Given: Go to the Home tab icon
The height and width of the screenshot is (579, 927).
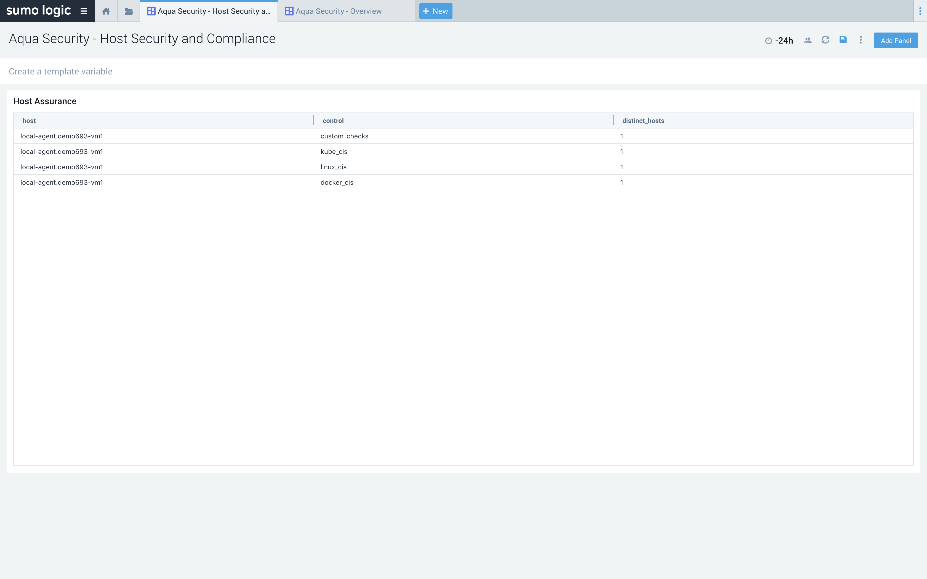Looking at the screenshot, I should tap(106, 11).
